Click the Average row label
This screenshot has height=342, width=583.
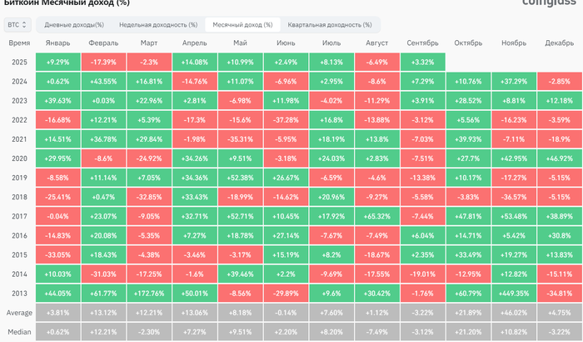(19, 313)
